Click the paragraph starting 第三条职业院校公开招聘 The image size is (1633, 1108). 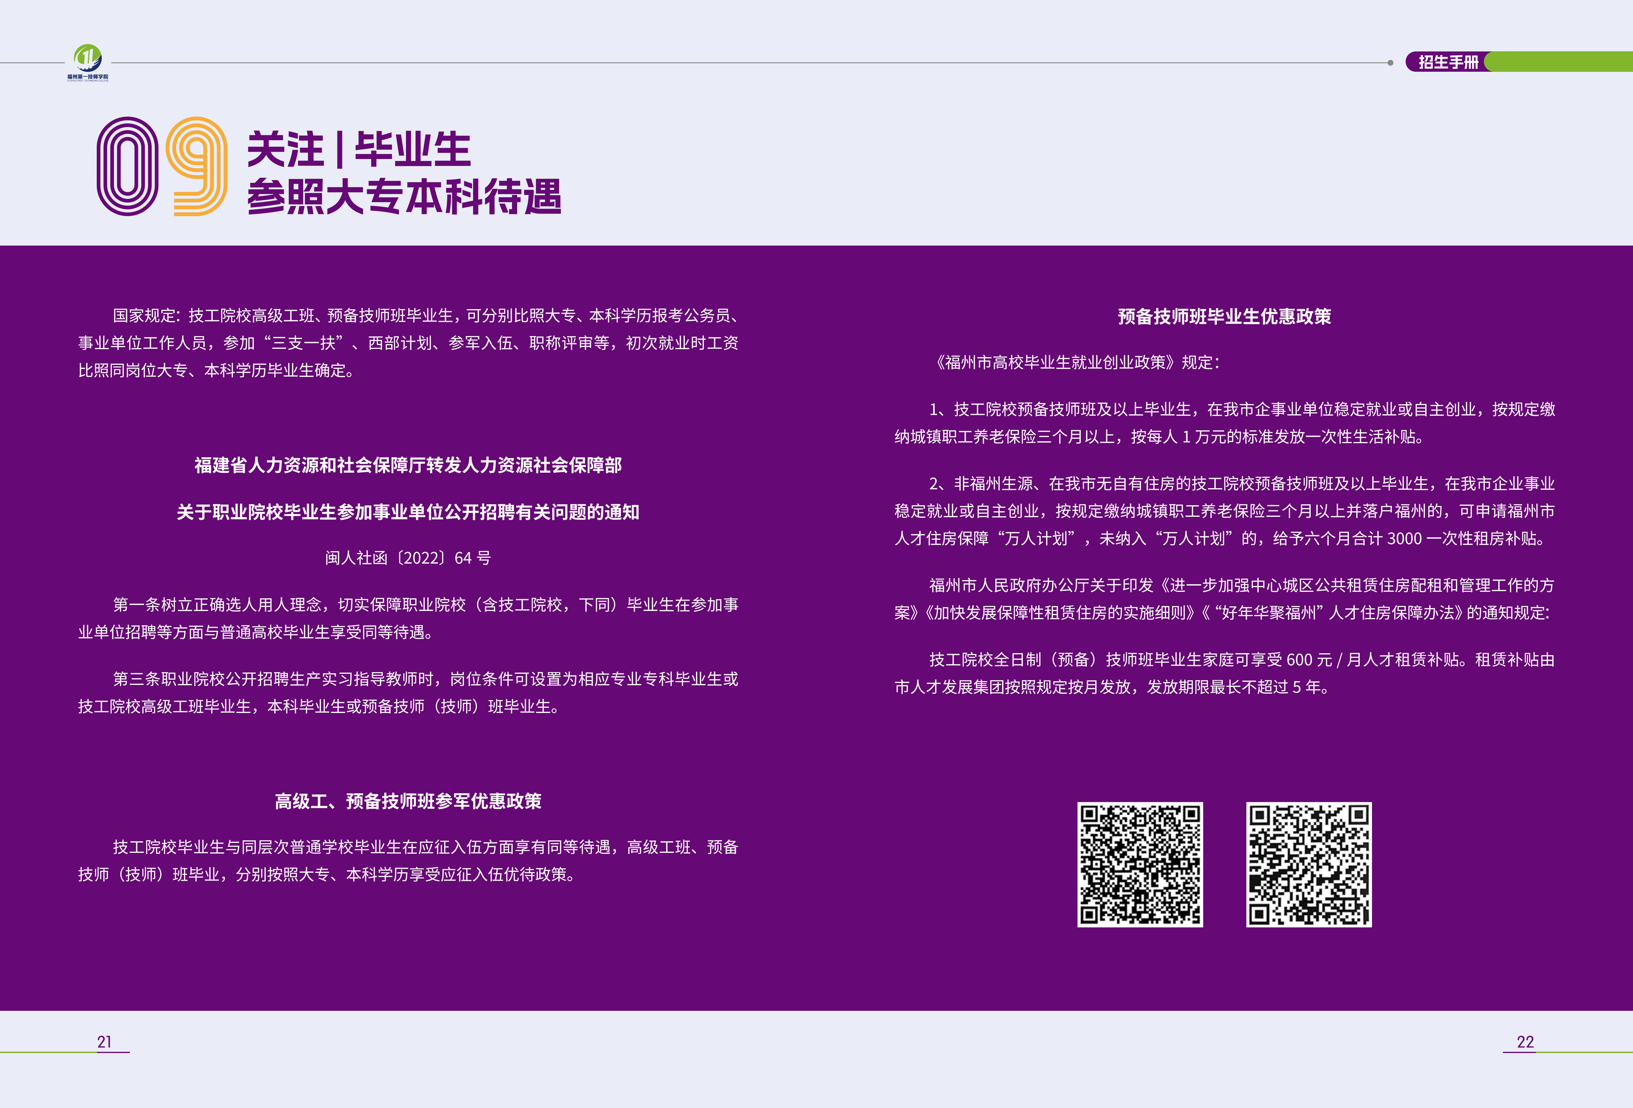click(408, 693)
